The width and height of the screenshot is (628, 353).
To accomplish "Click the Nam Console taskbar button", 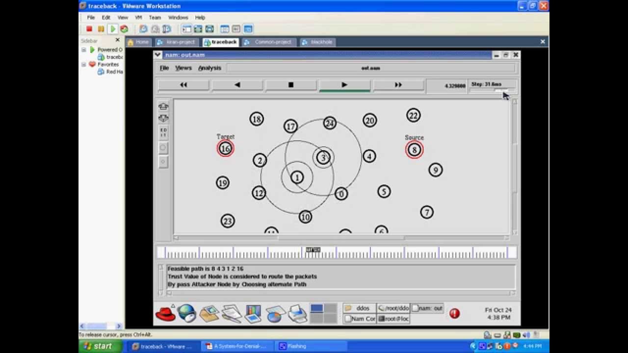I will (x=360, y=319).
